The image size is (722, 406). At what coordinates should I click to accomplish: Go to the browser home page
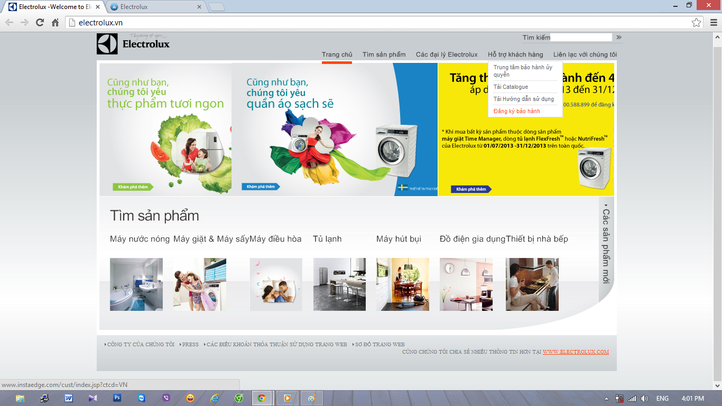pos(55,22)
